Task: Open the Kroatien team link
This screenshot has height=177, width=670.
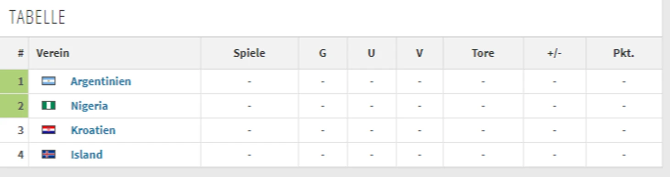Action: (x=93, y=130)
